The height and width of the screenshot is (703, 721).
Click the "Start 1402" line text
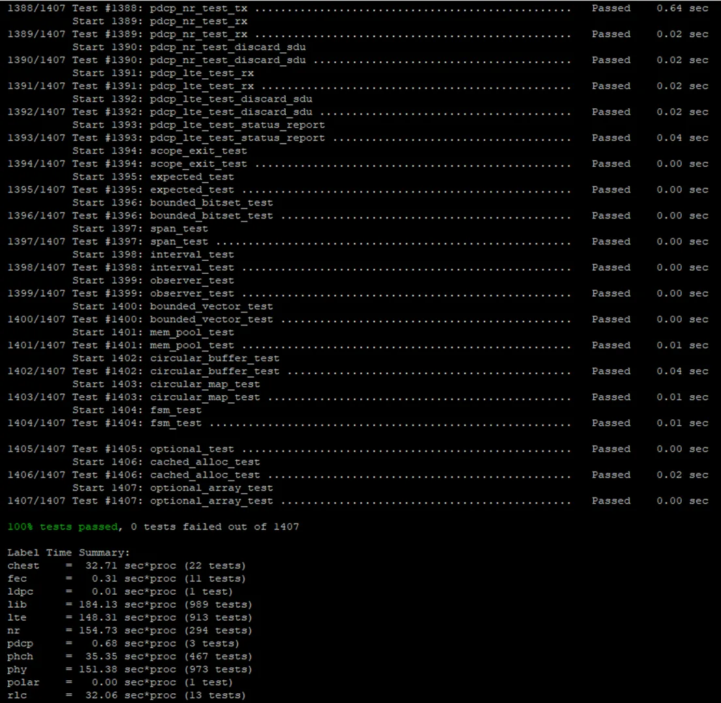pos(176,358)
